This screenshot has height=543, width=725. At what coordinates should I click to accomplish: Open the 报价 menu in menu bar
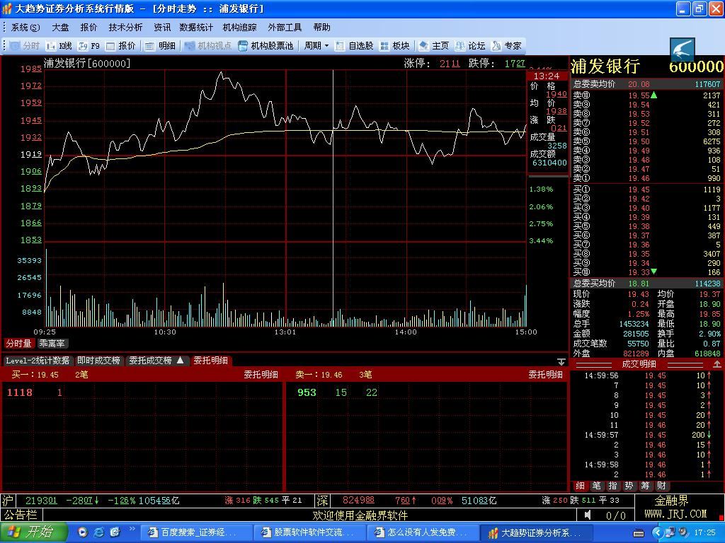(89, 28)
